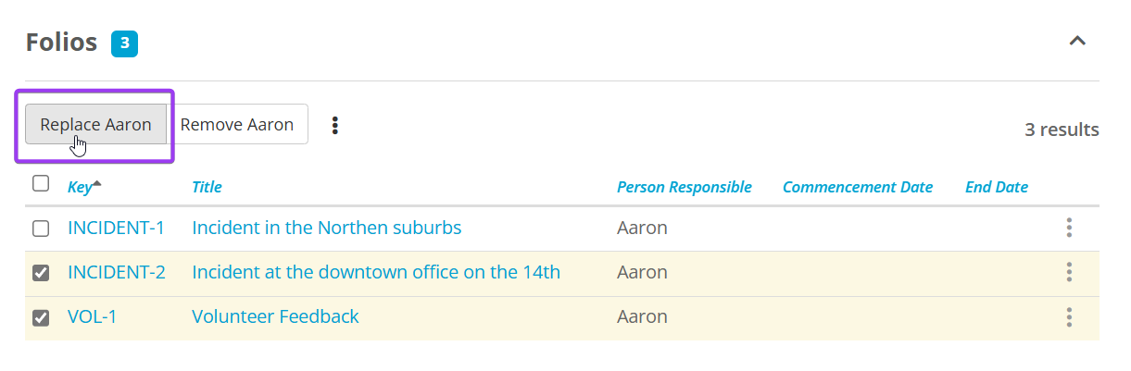
Task: Check the INCIDENT-1 row checkbox
Action: click(41, 228)
